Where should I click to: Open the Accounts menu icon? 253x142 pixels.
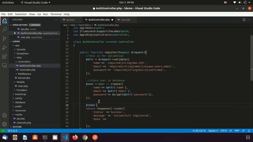coord(4,116)
